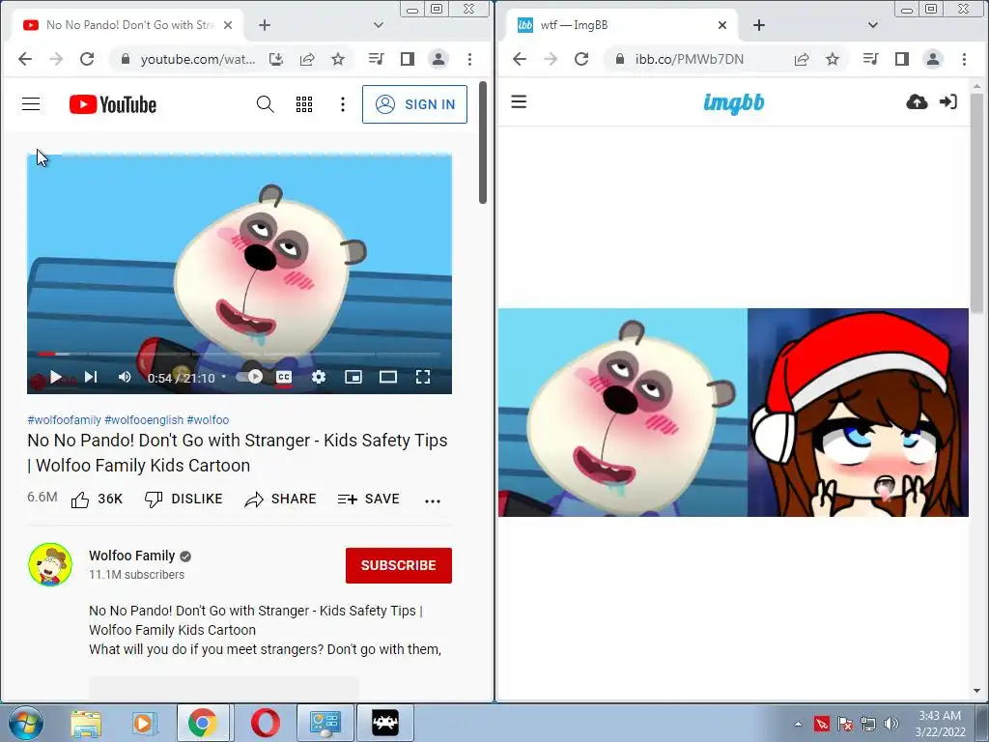Open the Wolfoo Family channel avatar
989x742 pixels.
tap(50, 564)
